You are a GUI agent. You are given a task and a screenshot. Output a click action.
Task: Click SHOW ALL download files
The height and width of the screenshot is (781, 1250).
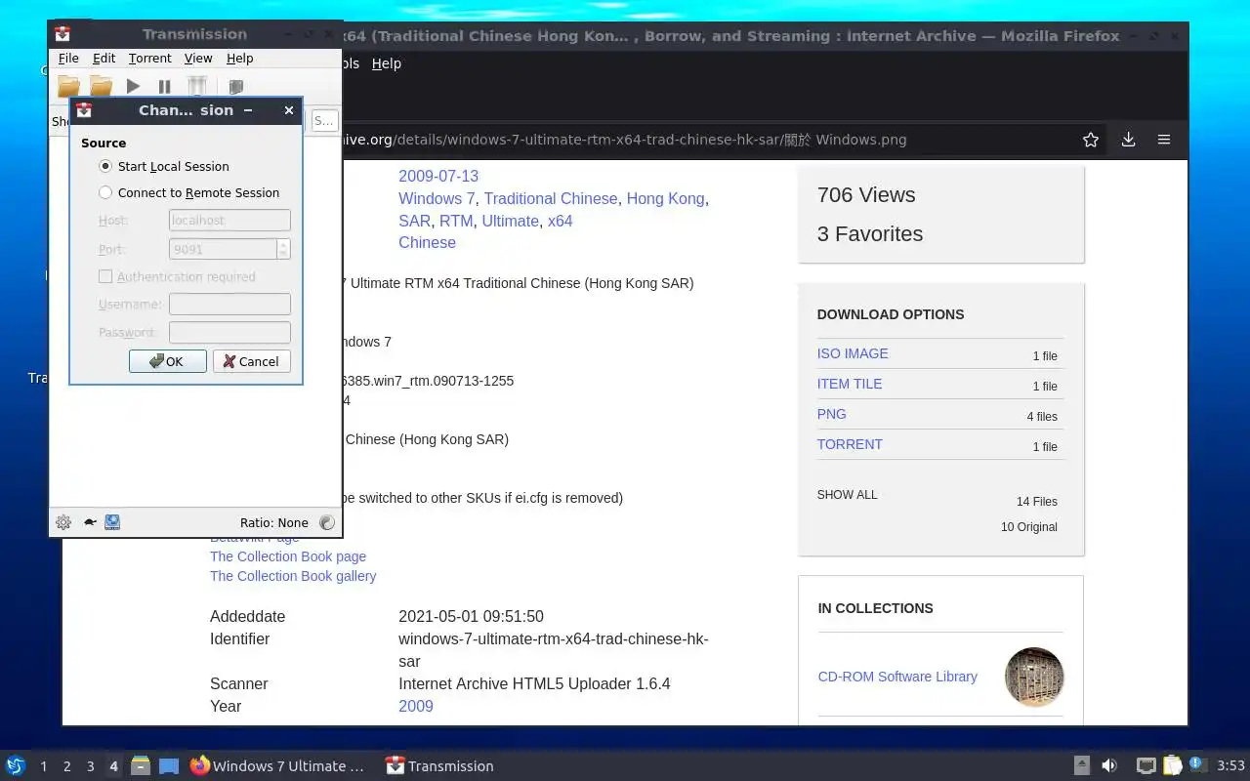click(x=848, y=495)
